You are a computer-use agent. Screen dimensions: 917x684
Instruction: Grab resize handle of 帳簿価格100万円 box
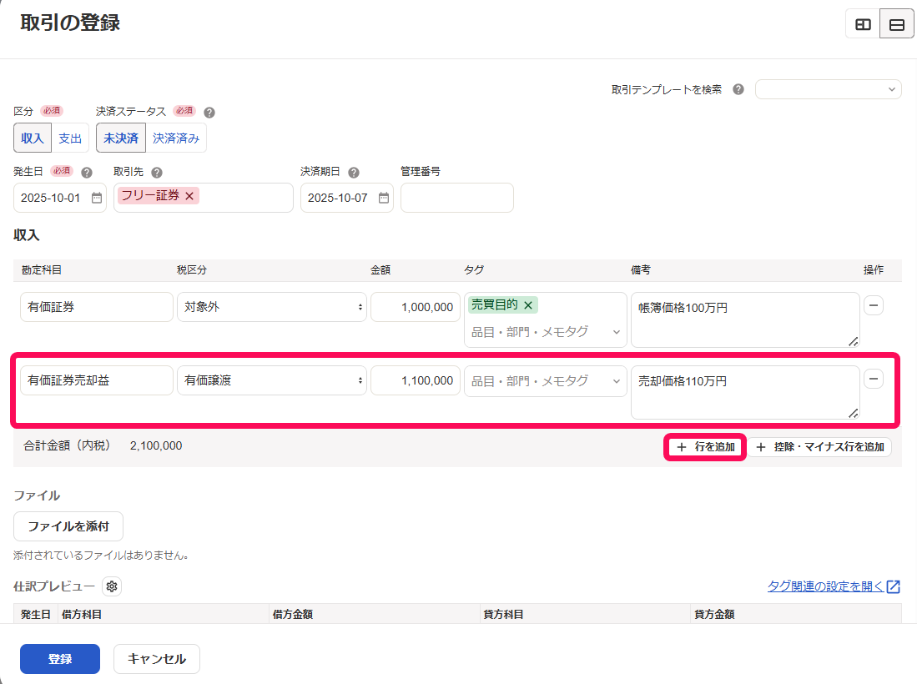point(854,341)
